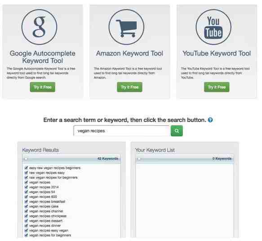Click the green magnifier search button

click(177, 131)
